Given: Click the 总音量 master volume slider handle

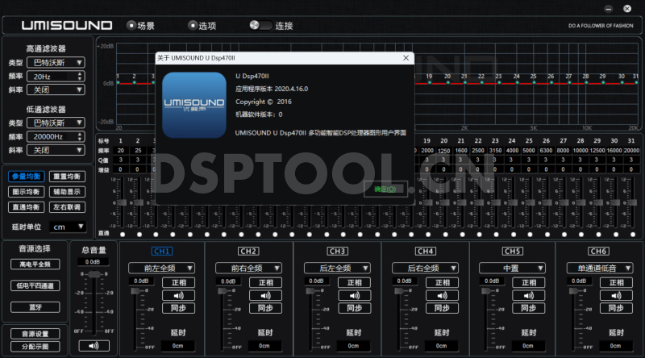Looking at the screenshot, I should 94,274.
